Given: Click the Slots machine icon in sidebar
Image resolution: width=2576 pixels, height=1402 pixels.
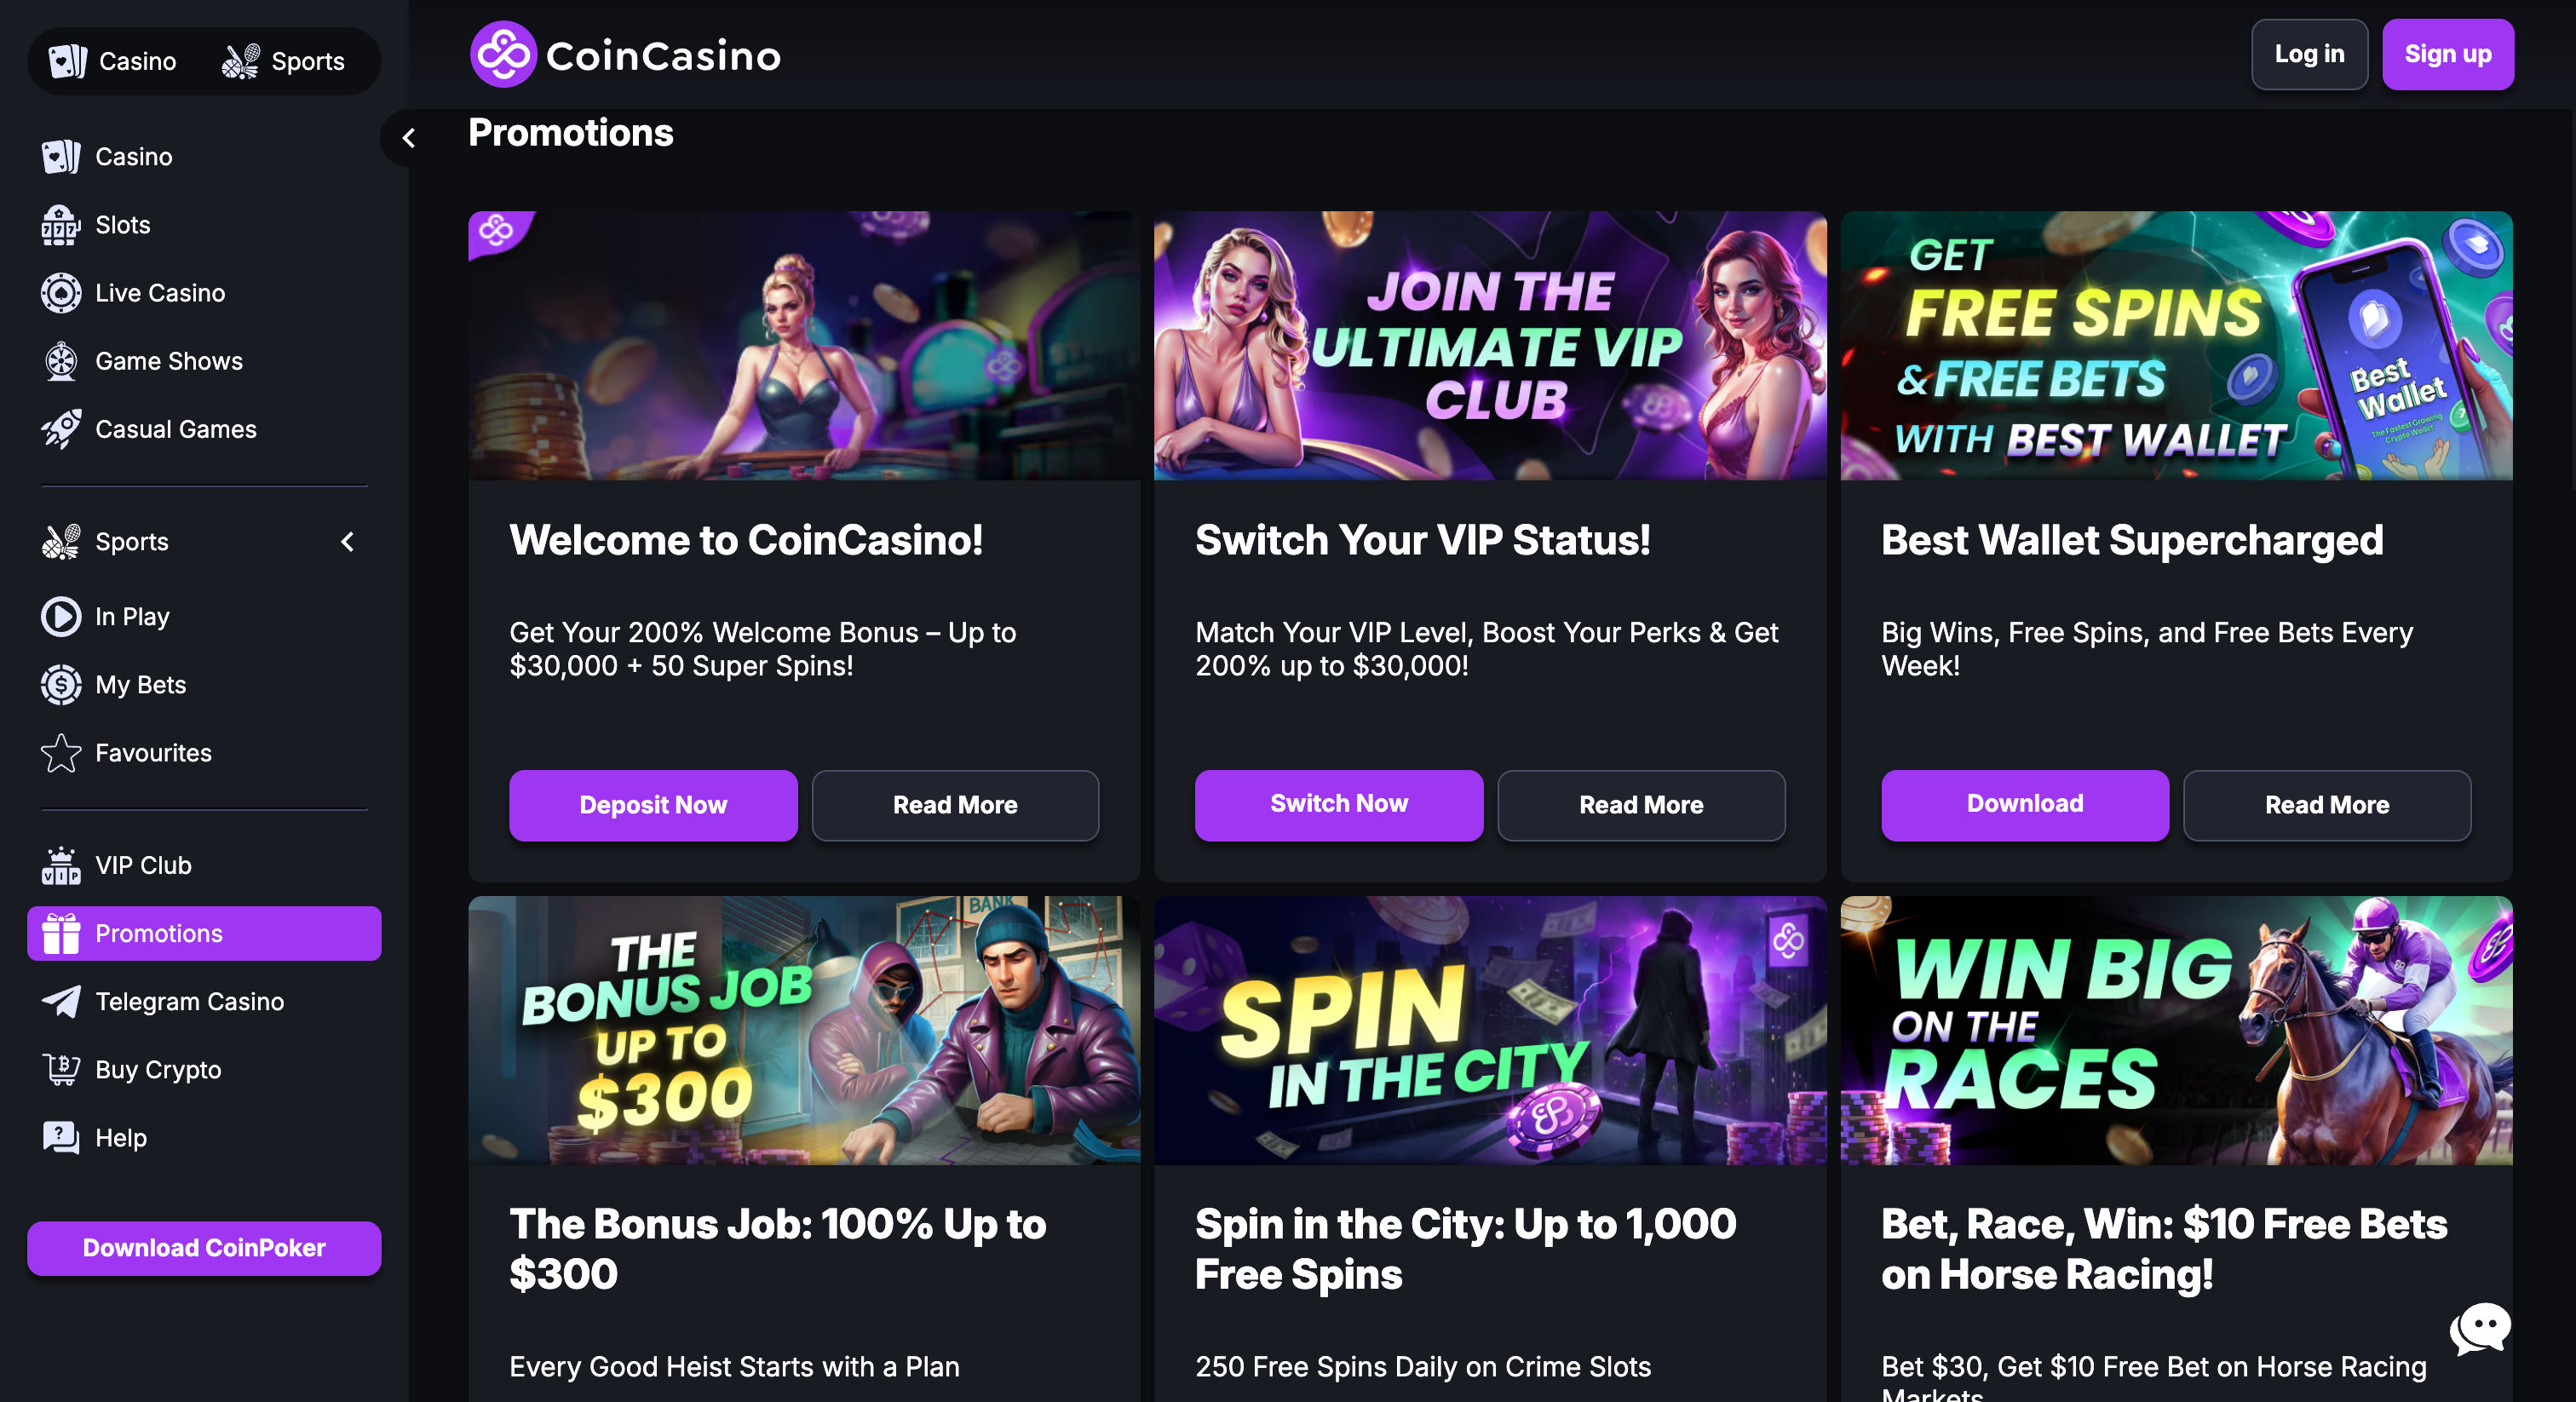Looking at the screenshot, I should pyautogui.click(x=60, y=225).
